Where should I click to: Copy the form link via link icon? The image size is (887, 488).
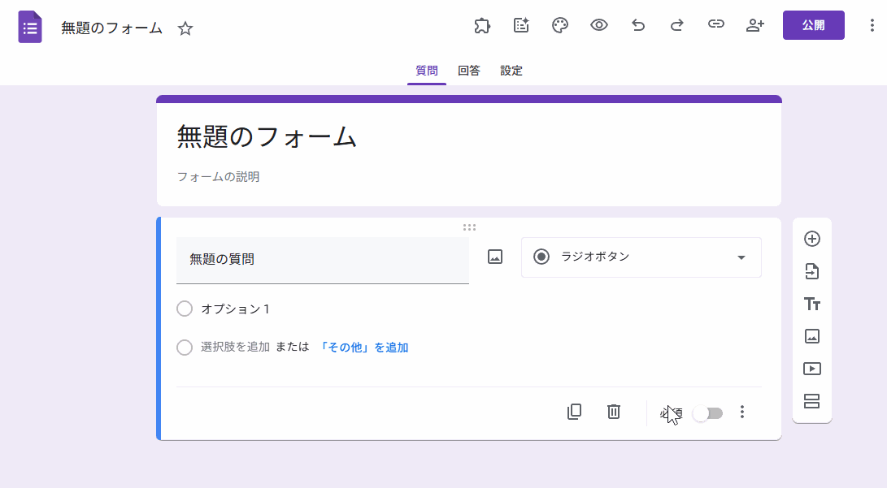(x=715, y=25)
